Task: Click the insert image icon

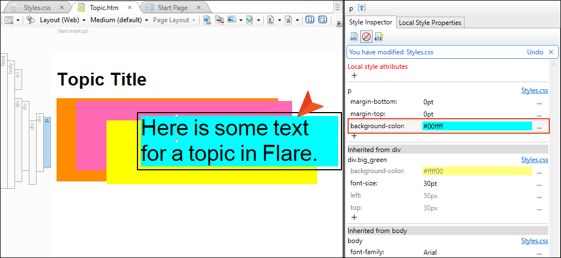Action: 232,20
